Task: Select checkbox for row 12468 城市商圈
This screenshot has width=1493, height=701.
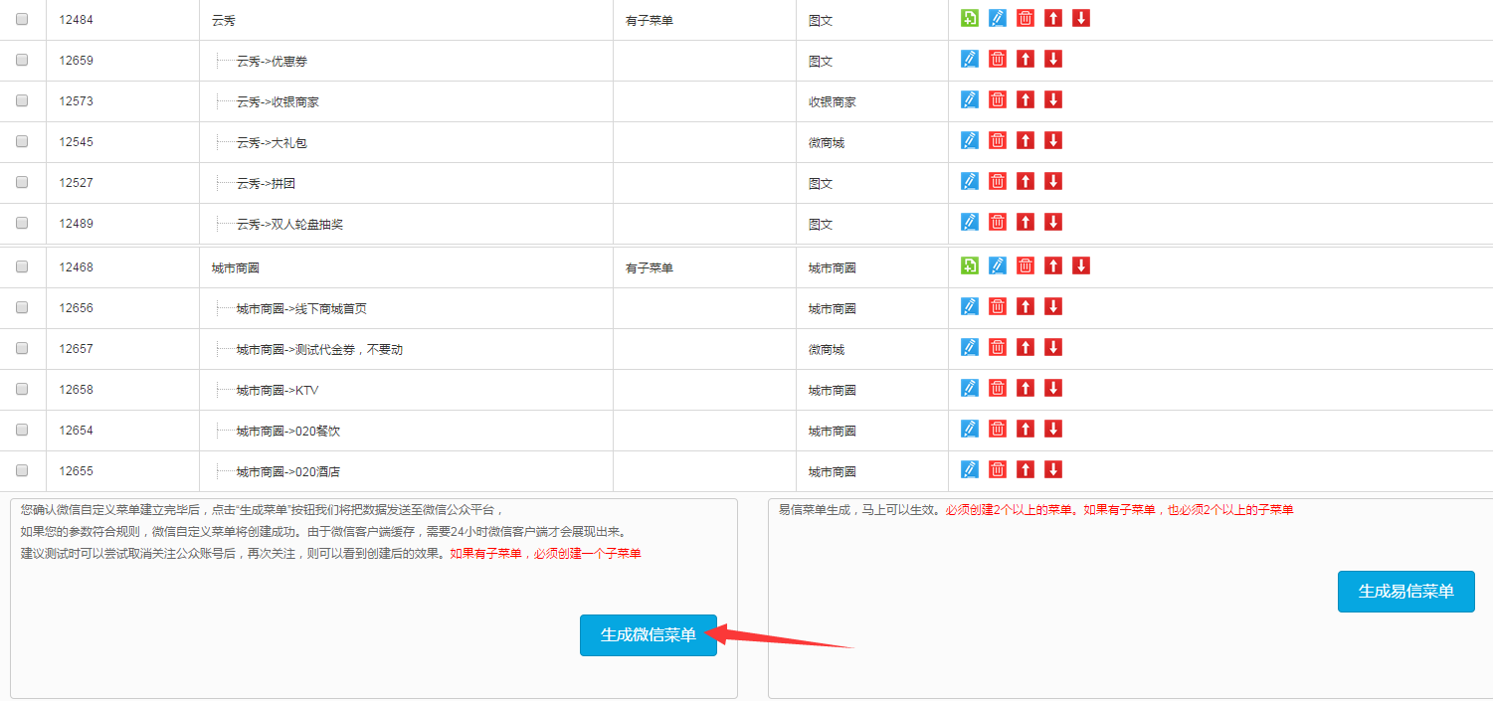Action: point(23,266)
